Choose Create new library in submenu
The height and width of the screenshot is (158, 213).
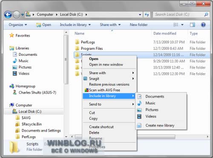160,126
